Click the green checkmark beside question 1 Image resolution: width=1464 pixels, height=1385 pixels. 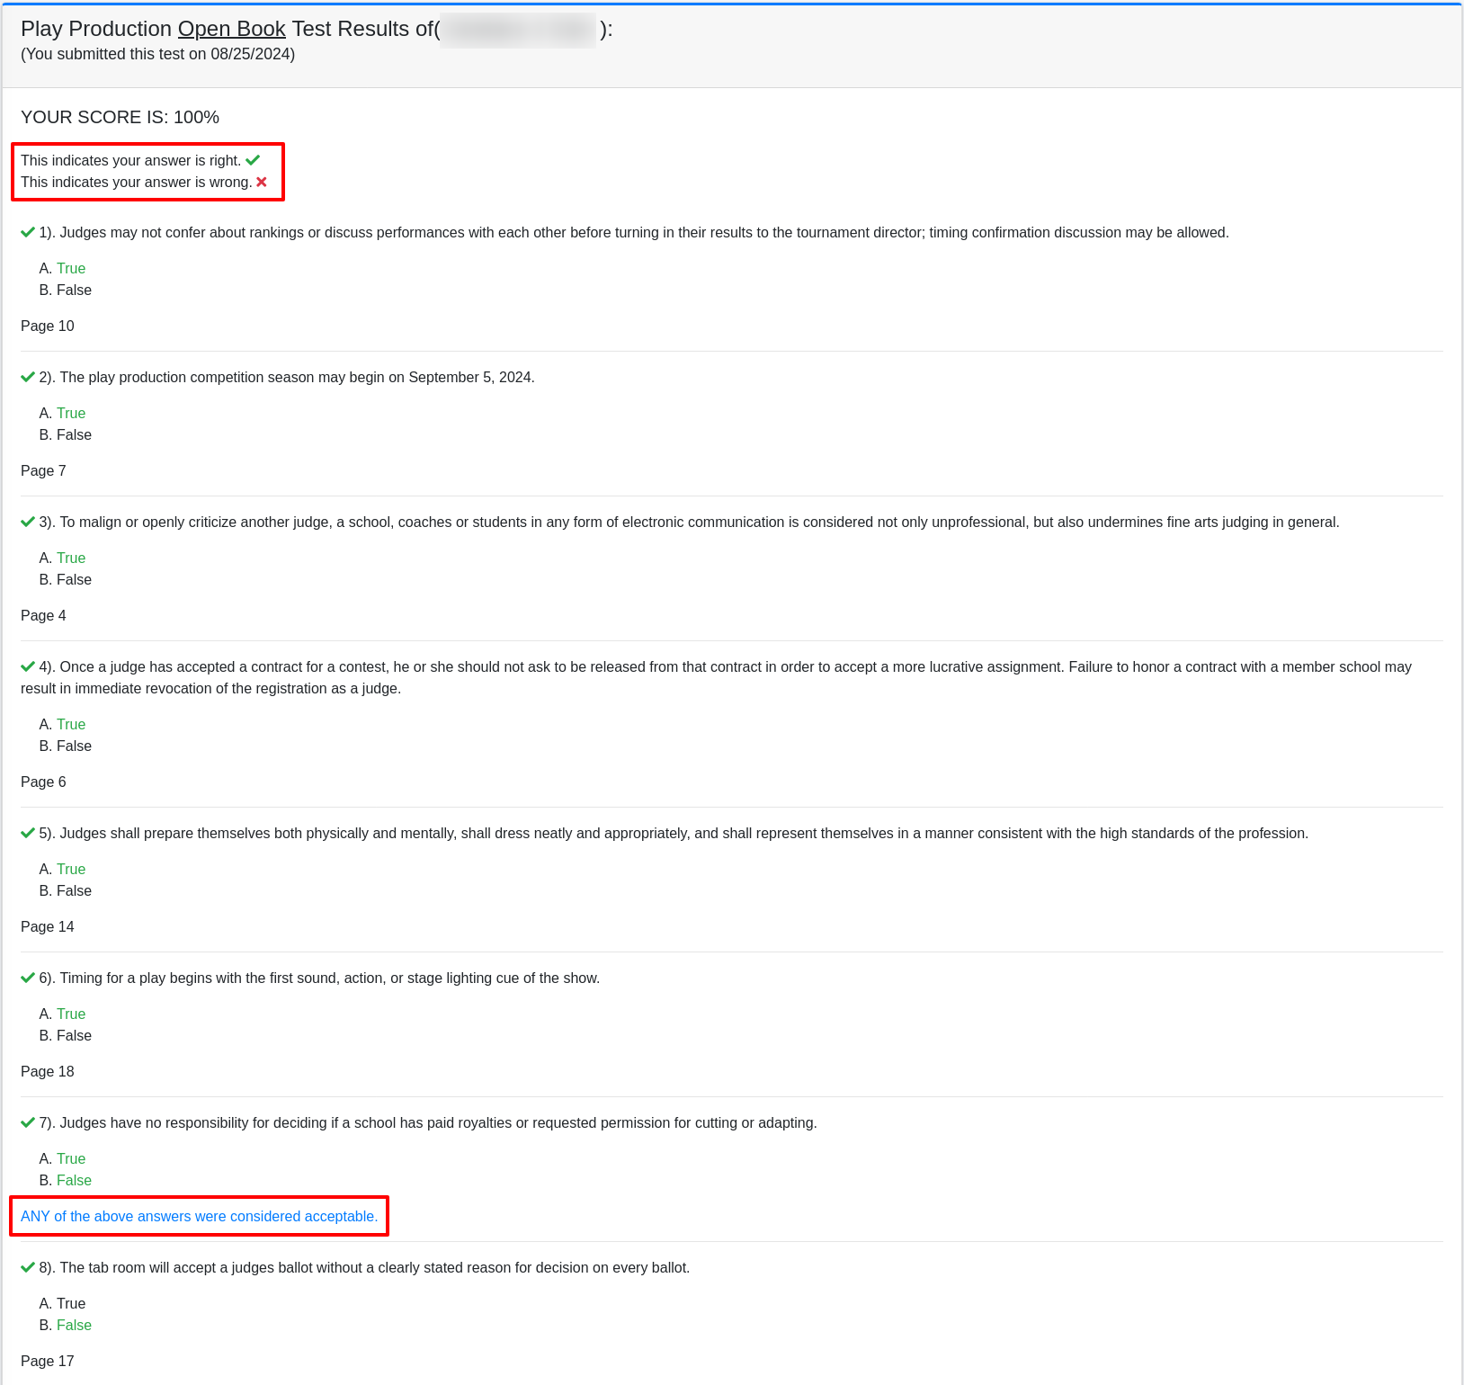pos(28,233)
